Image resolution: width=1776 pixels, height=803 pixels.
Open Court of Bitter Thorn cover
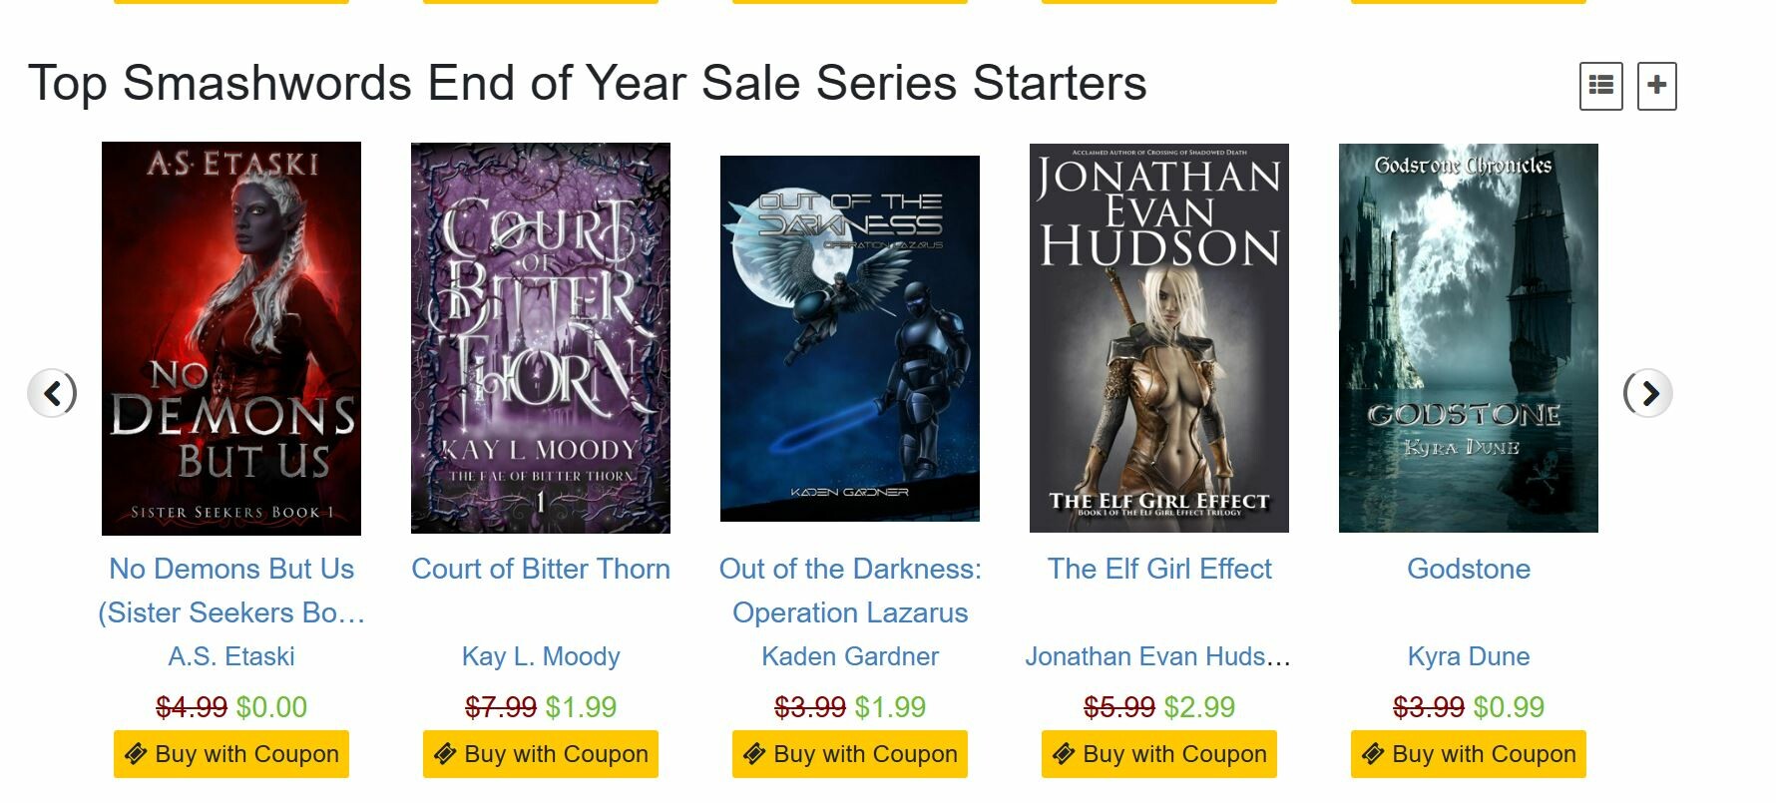[x=541, y=338]
